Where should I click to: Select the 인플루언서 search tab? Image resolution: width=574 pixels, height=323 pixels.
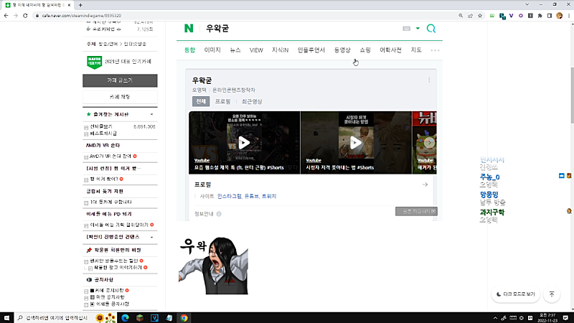[x=311, y=50]
